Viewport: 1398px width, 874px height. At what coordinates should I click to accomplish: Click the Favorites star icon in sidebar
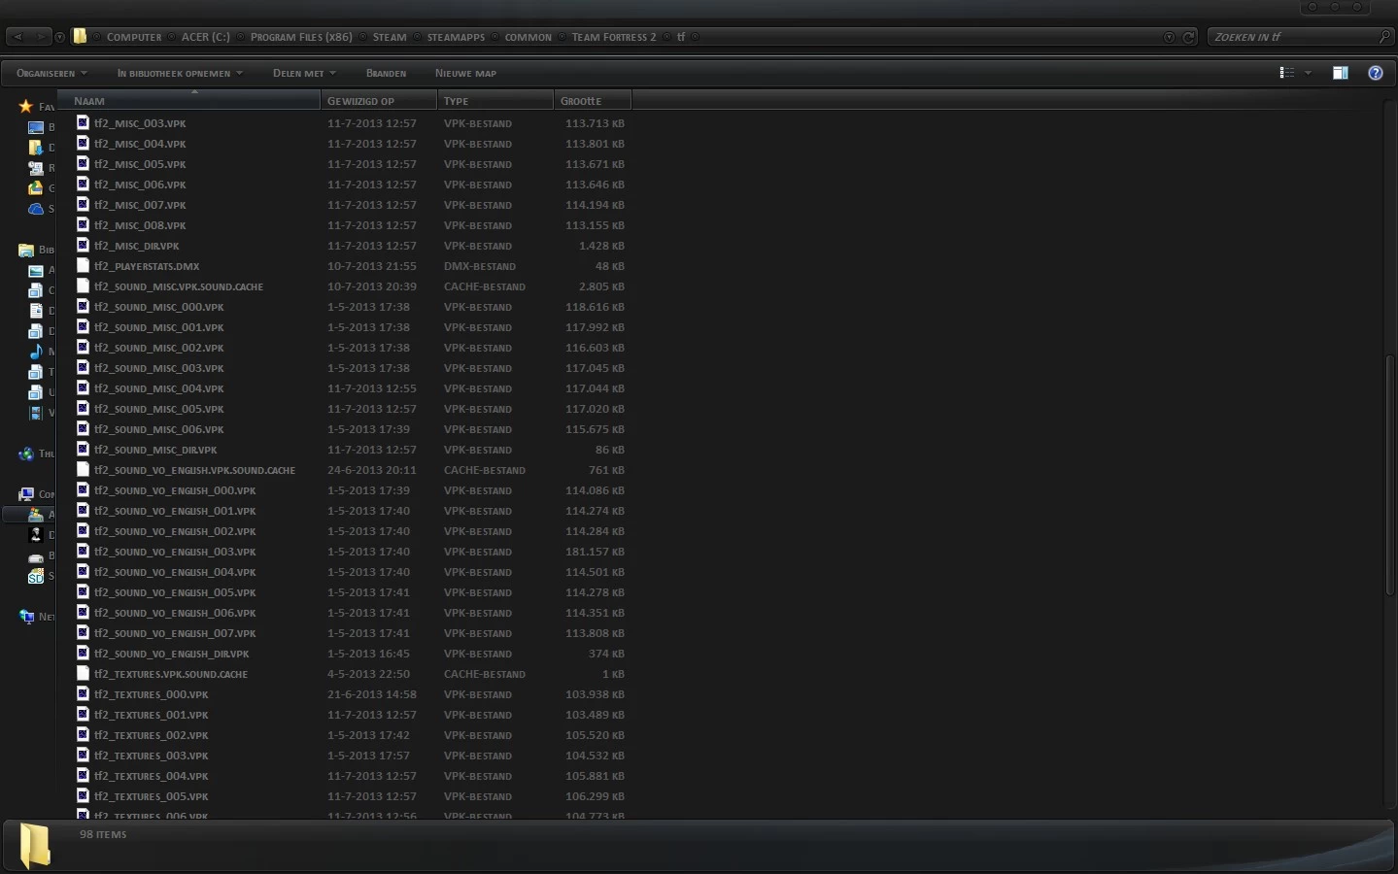point(26,106)
